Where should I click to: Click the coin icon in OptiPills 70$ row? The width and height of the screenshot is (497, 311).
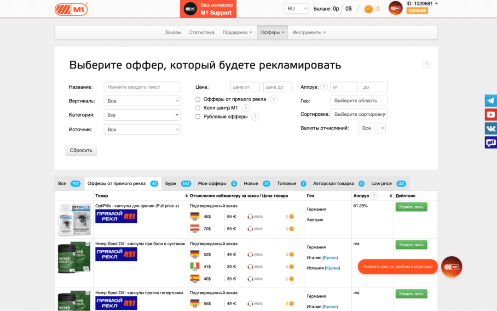[291, 229]
